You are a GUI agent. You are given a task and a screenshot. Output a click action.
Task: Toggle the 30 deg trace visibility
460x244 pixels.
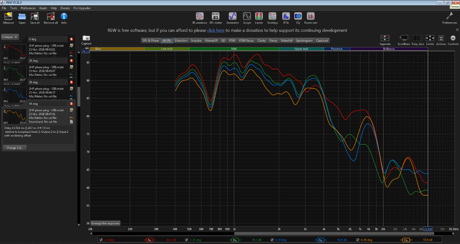[x=272, y=240]
